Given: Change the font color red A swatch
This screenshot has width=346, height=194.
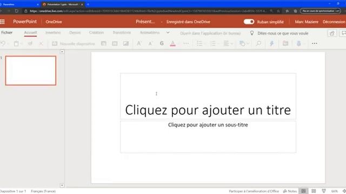Looking at the screenshot, I should click(x=173, y=44).
